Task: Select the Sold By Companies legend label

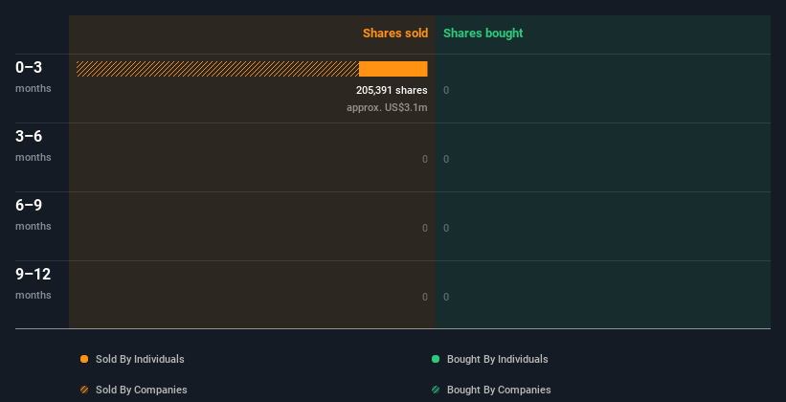Action: (x=142, y=390)
